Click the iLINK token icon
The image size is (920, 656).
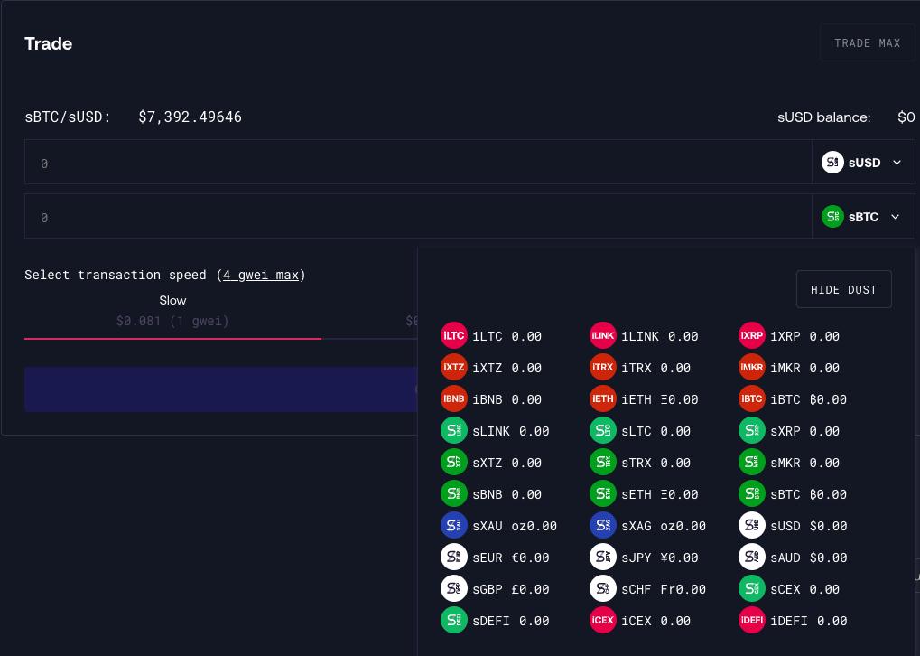tap(602, 336)
